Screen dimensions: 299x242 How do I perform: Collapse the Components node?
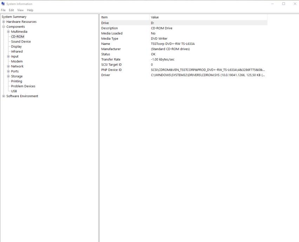(4, 27)
